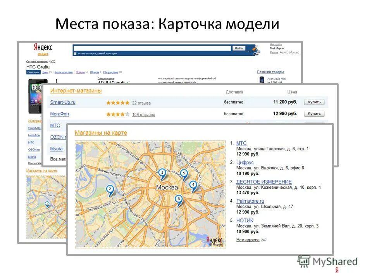372x279 pixels.
Task: Open the Цены tab
Action: click(46, 72)
